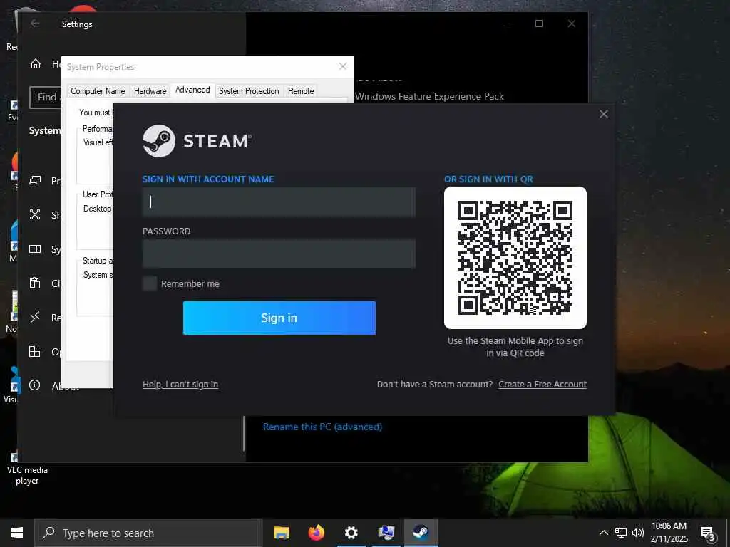This screenshot has height=547, width=730.
Task: Click the System Properties taskbar icon
Action: pos(386,533)
